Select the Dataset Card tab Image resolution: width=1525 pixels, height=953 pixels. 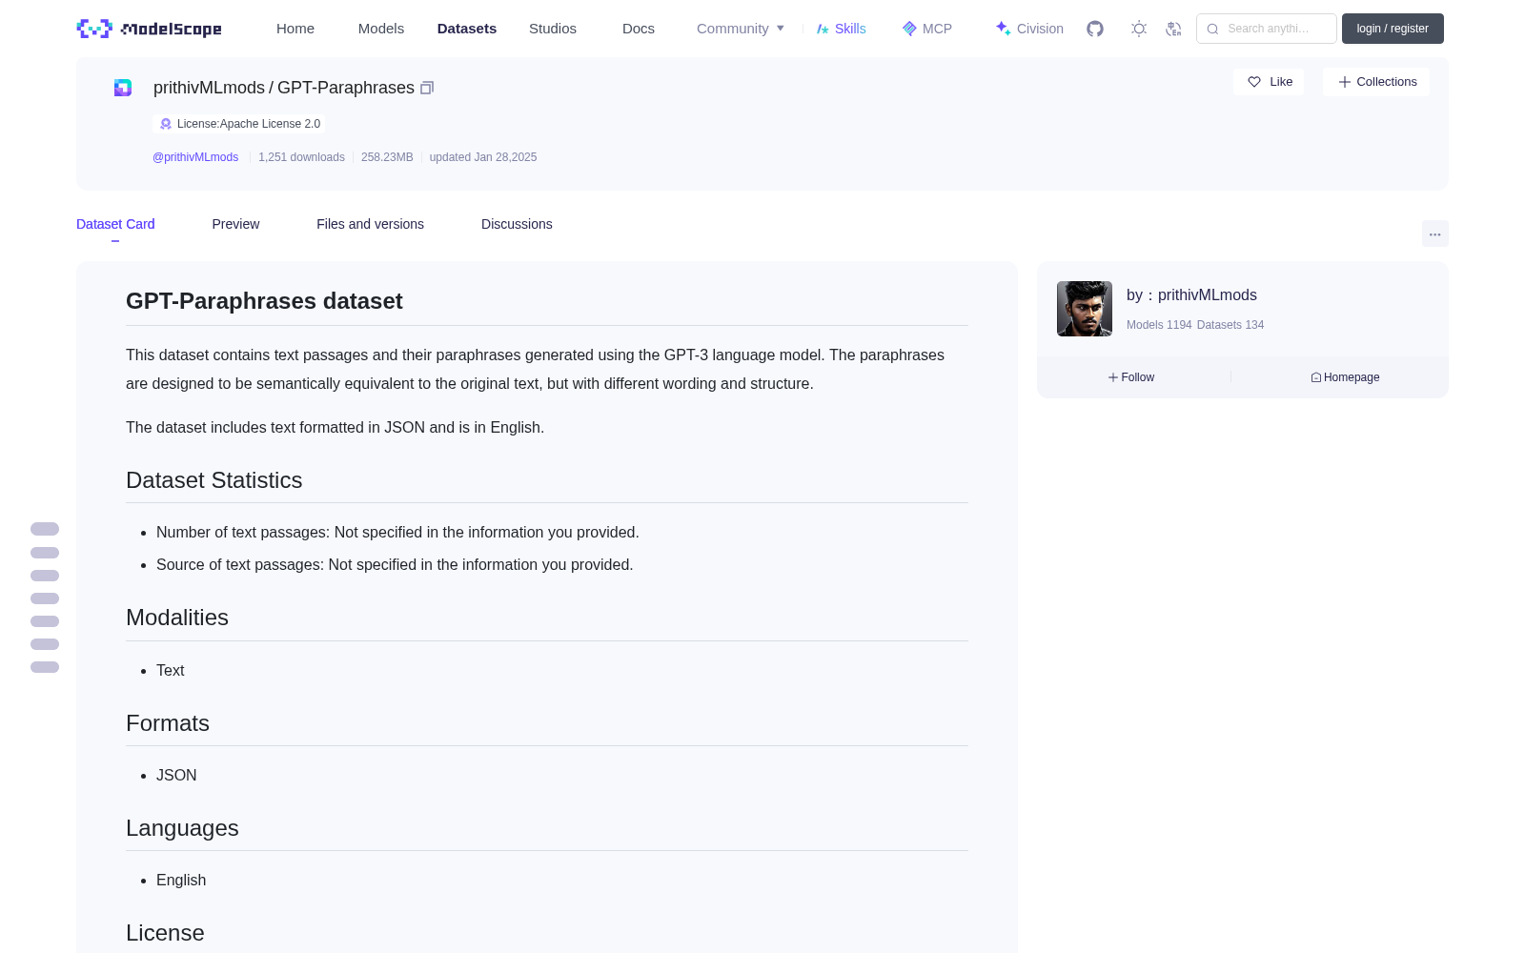click(x=115, y=224)
